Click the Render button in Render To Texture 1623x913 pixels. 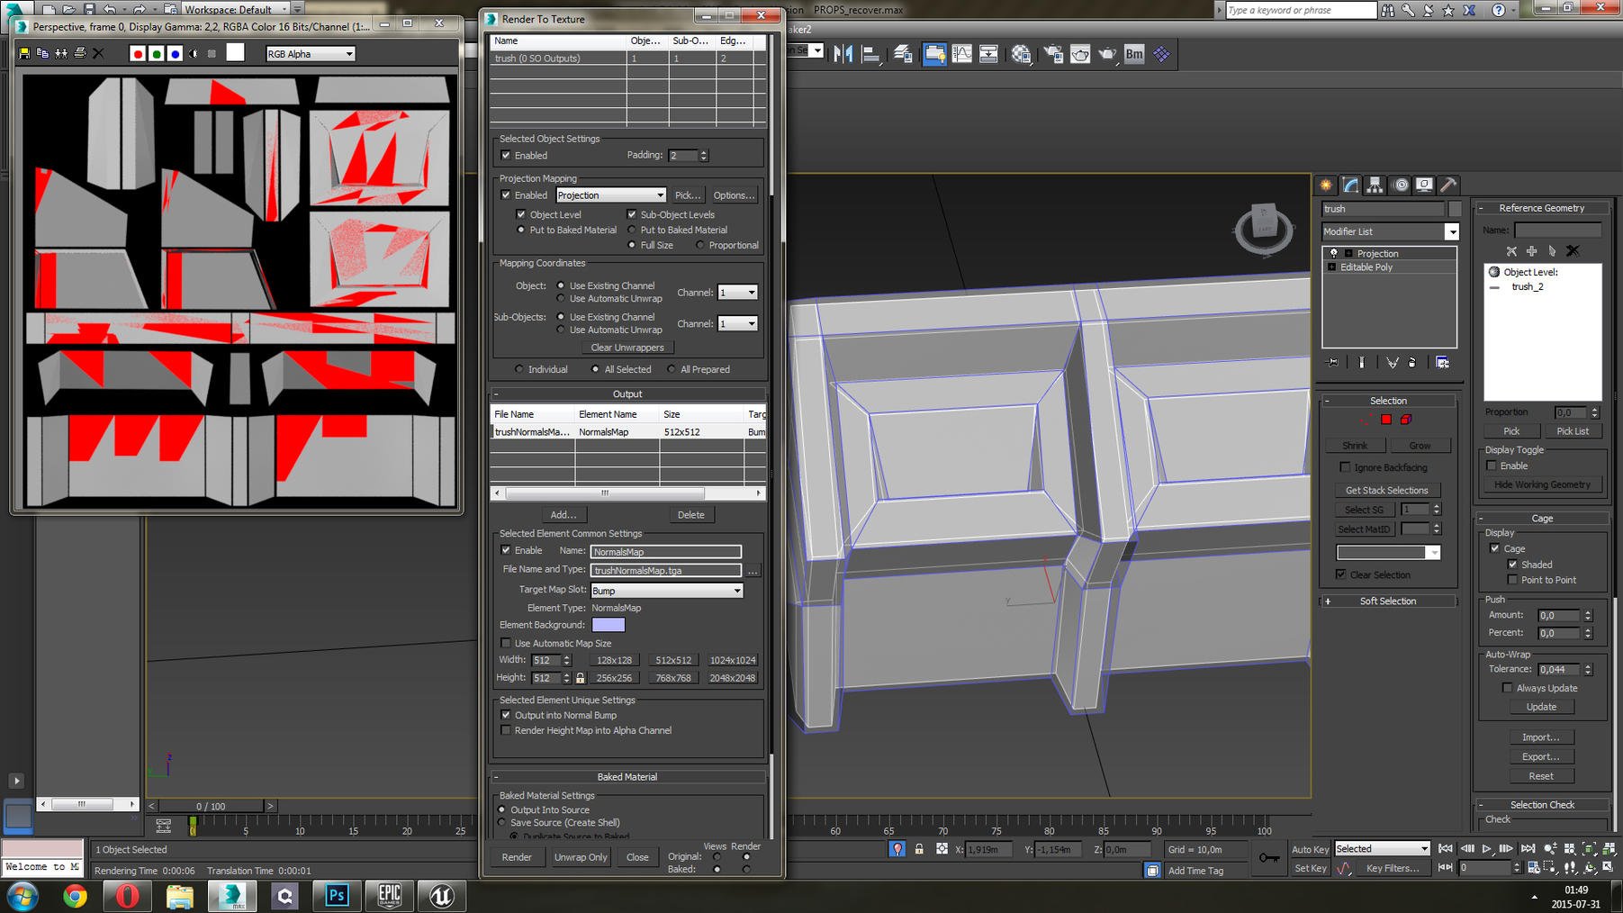(x=518, y=857)
